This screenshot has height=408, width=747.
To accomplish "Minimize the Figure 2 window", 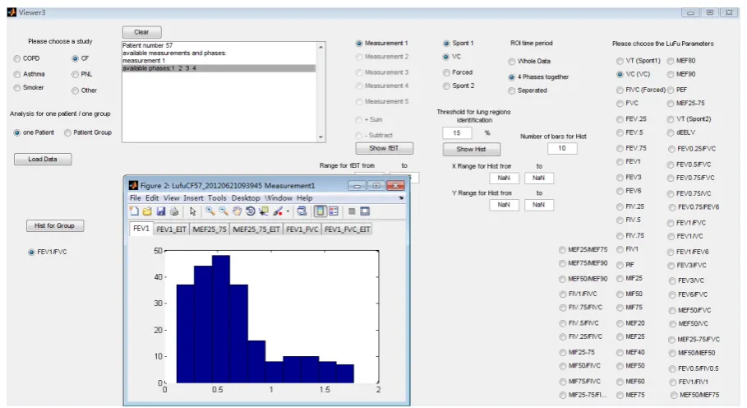I will [357, 185].
